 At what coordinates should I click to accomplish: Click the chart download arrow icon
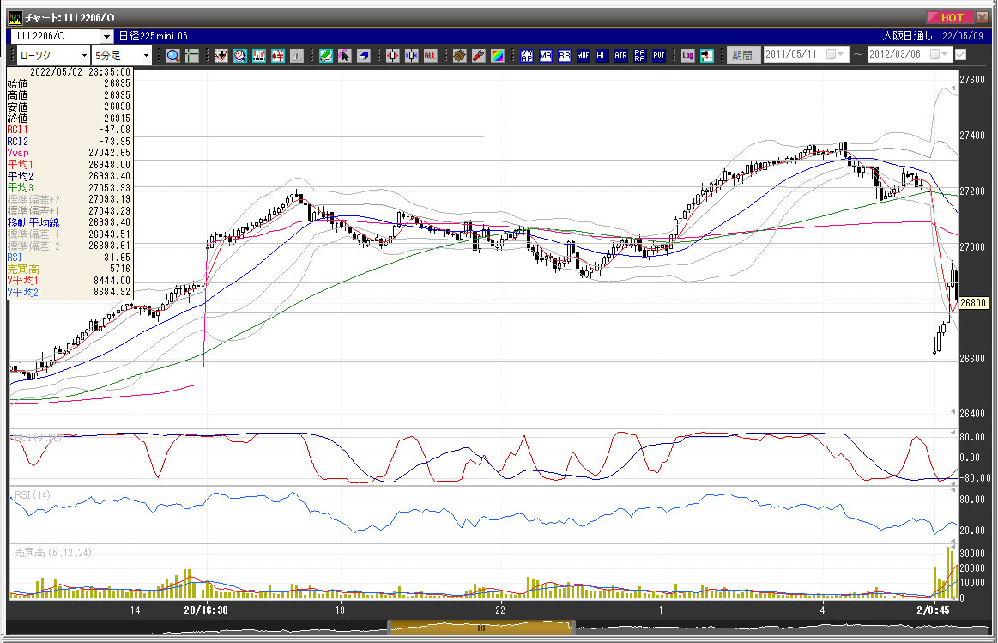click(221, 56)
